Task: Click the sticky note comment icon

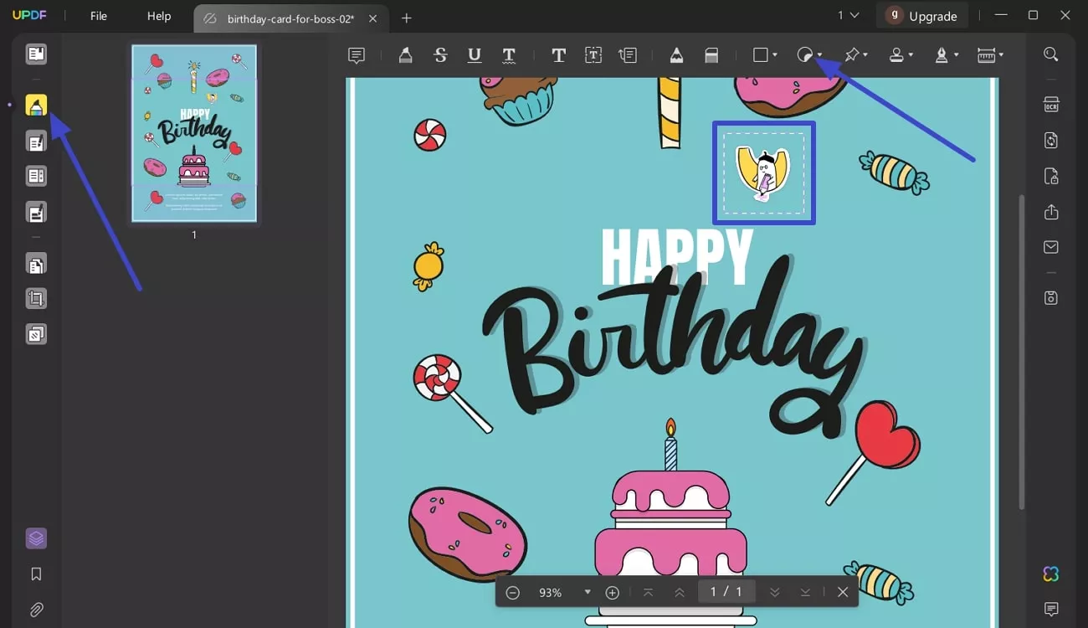Action: (357, 55)
